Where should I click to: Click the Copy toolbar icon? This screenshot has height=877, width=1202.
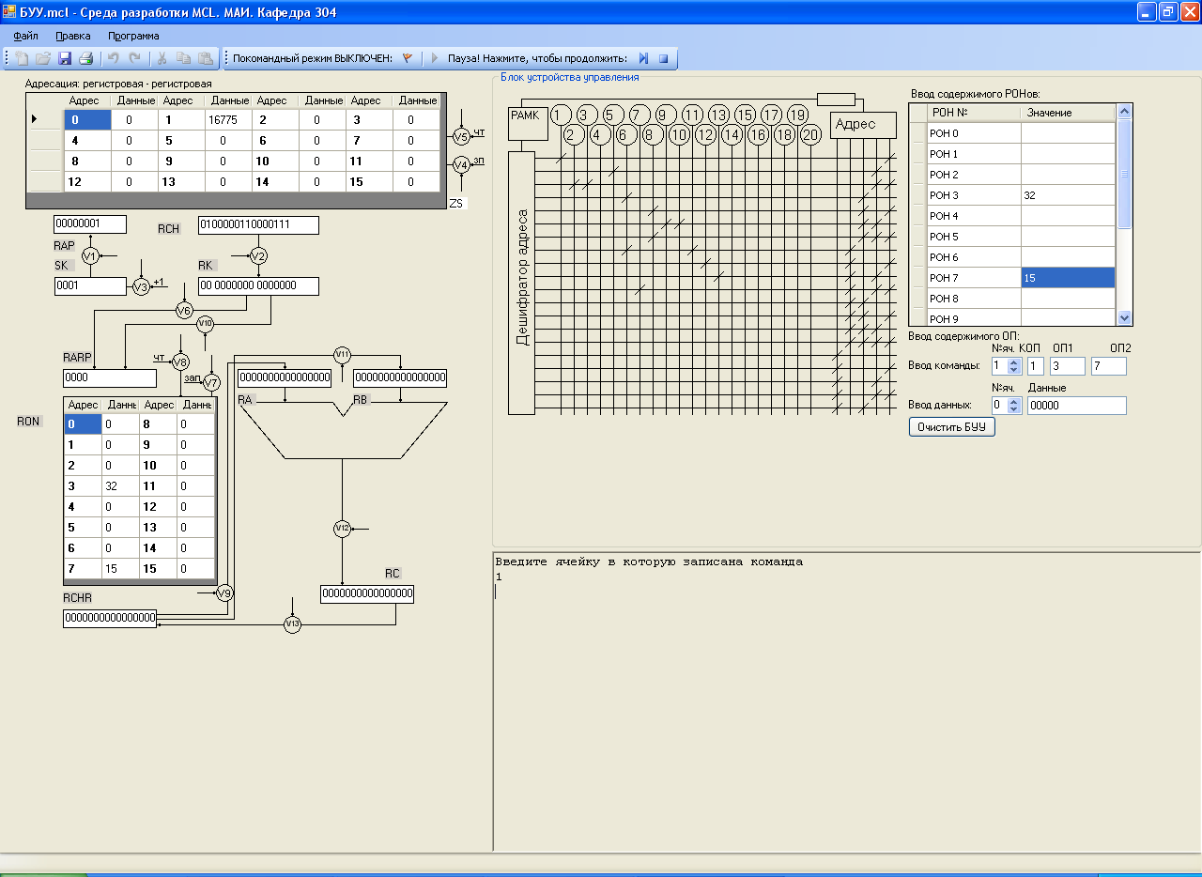183,58
